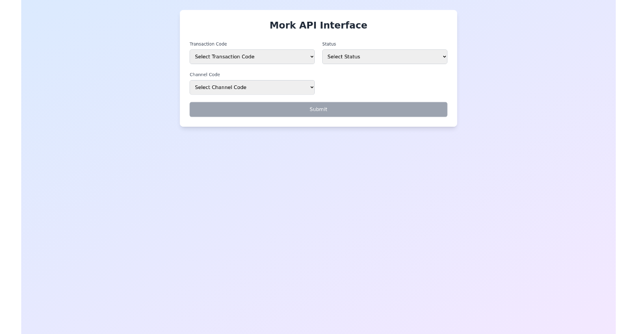The width and height of the screenshot is (637, 334).
Task: Click the Channel Code field label
Action: click(204, 74)
